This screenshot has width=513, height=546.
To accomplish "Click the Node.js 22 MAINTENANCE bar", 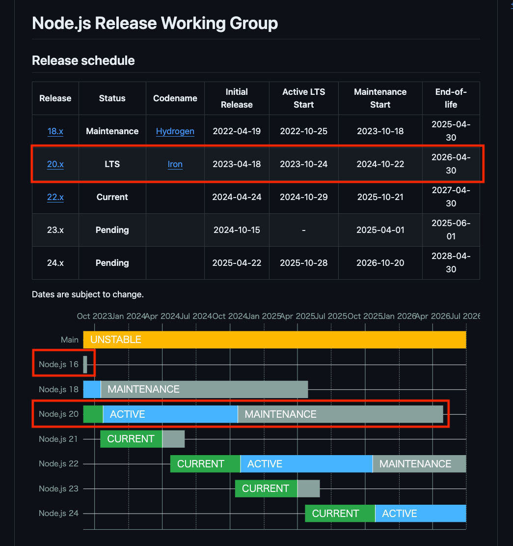I will [x=419, y=464].
